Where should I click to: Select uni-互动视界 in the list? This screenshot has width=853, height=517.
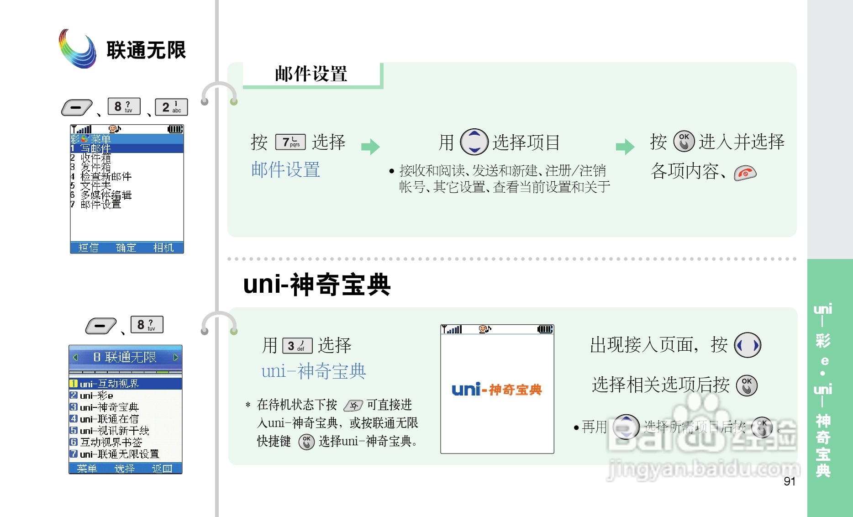pyautogui.click(x=126, y=384)
